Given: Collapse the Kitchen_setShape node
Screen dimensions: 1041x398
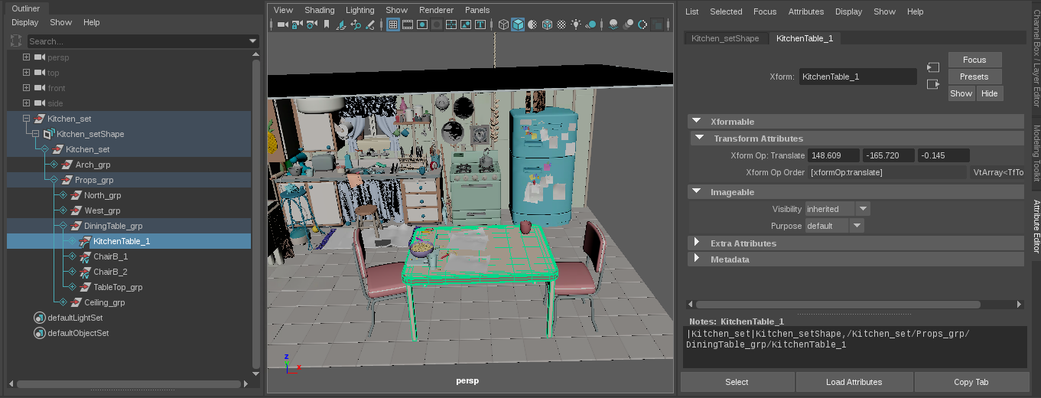Looking at the screenshot, I should point(36,134).
